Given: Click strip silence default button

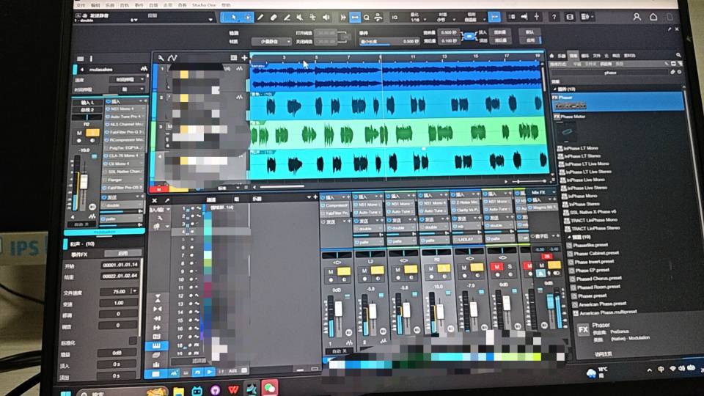Looking at the screenshot, I should coord(529,32).
